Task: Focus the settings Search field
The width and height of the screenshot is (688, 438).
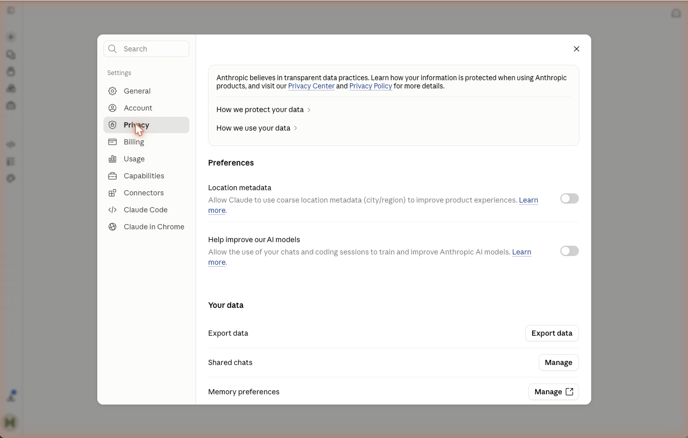Action: [x=146, y=49]
